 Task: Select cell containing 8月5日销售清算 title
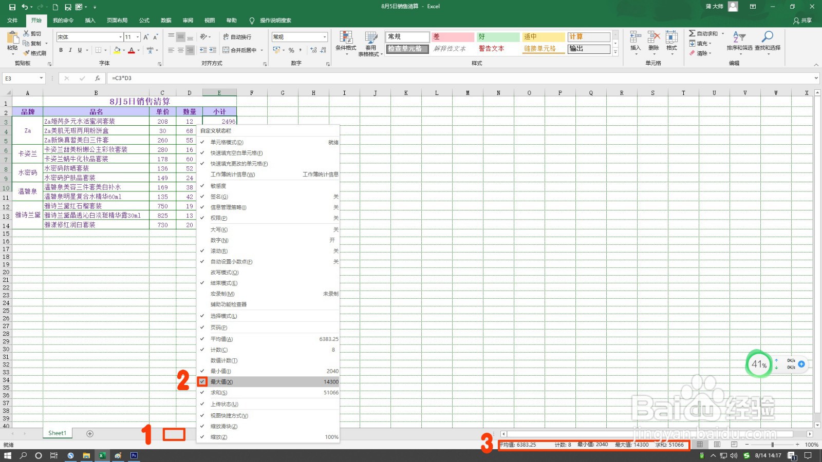pos(140,102)
